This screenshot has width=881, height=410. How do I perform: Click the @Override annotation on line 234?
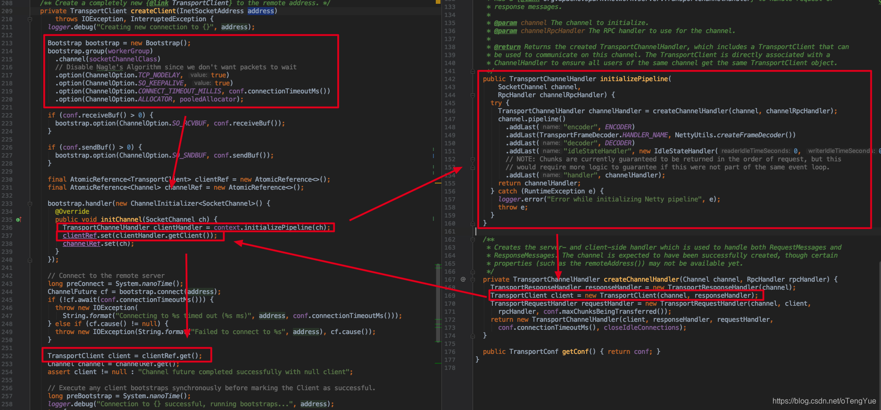point(72,211)
